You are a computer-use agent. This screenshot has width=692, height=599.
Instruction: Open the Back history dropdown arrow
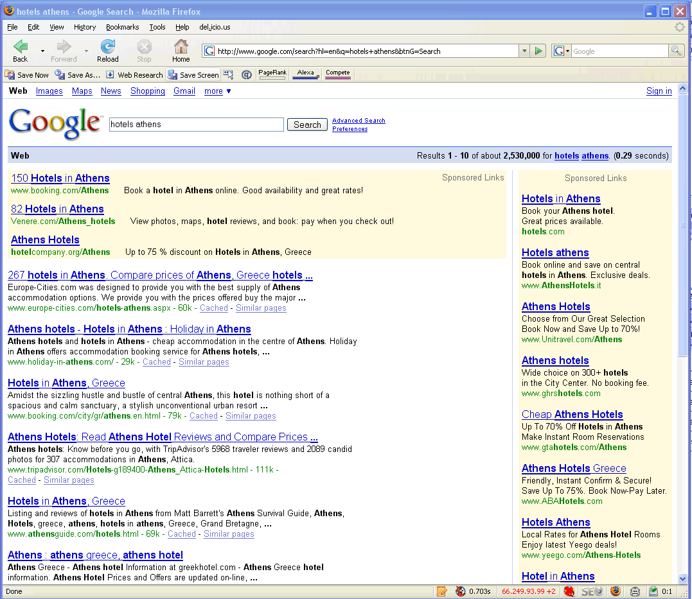[42, 51]
